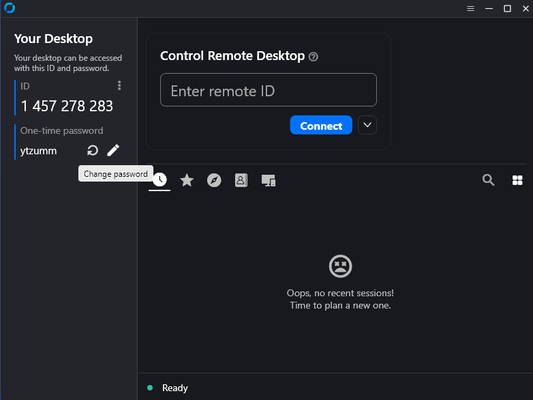Open help icon beside Control Remote Desktop
533x400 pixels.
point(313,57)
